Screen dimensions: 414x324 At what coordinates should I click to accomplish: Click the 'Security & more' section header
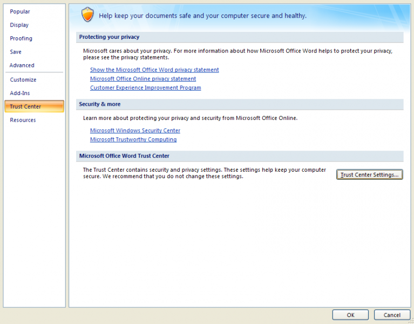point(100,104)
